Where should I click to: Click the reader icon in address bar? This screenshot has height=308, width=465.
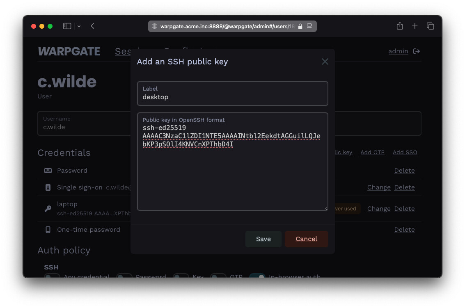309,26
